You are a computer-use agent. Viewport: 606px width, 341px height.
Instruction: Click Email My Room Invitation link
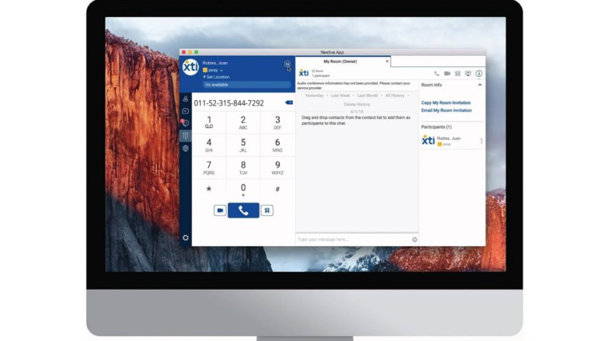pos(446,111)
